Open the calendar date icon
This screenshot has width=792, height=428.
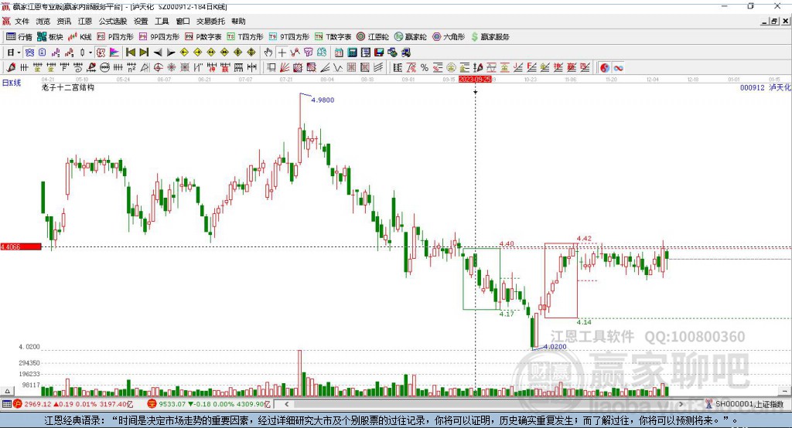click(x=339, y=53)
